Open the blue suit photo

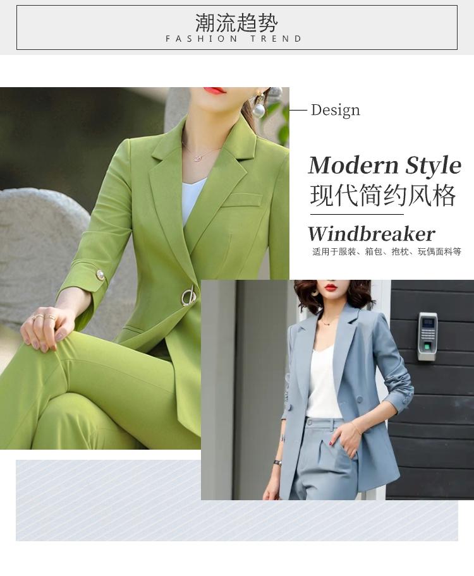337,390
